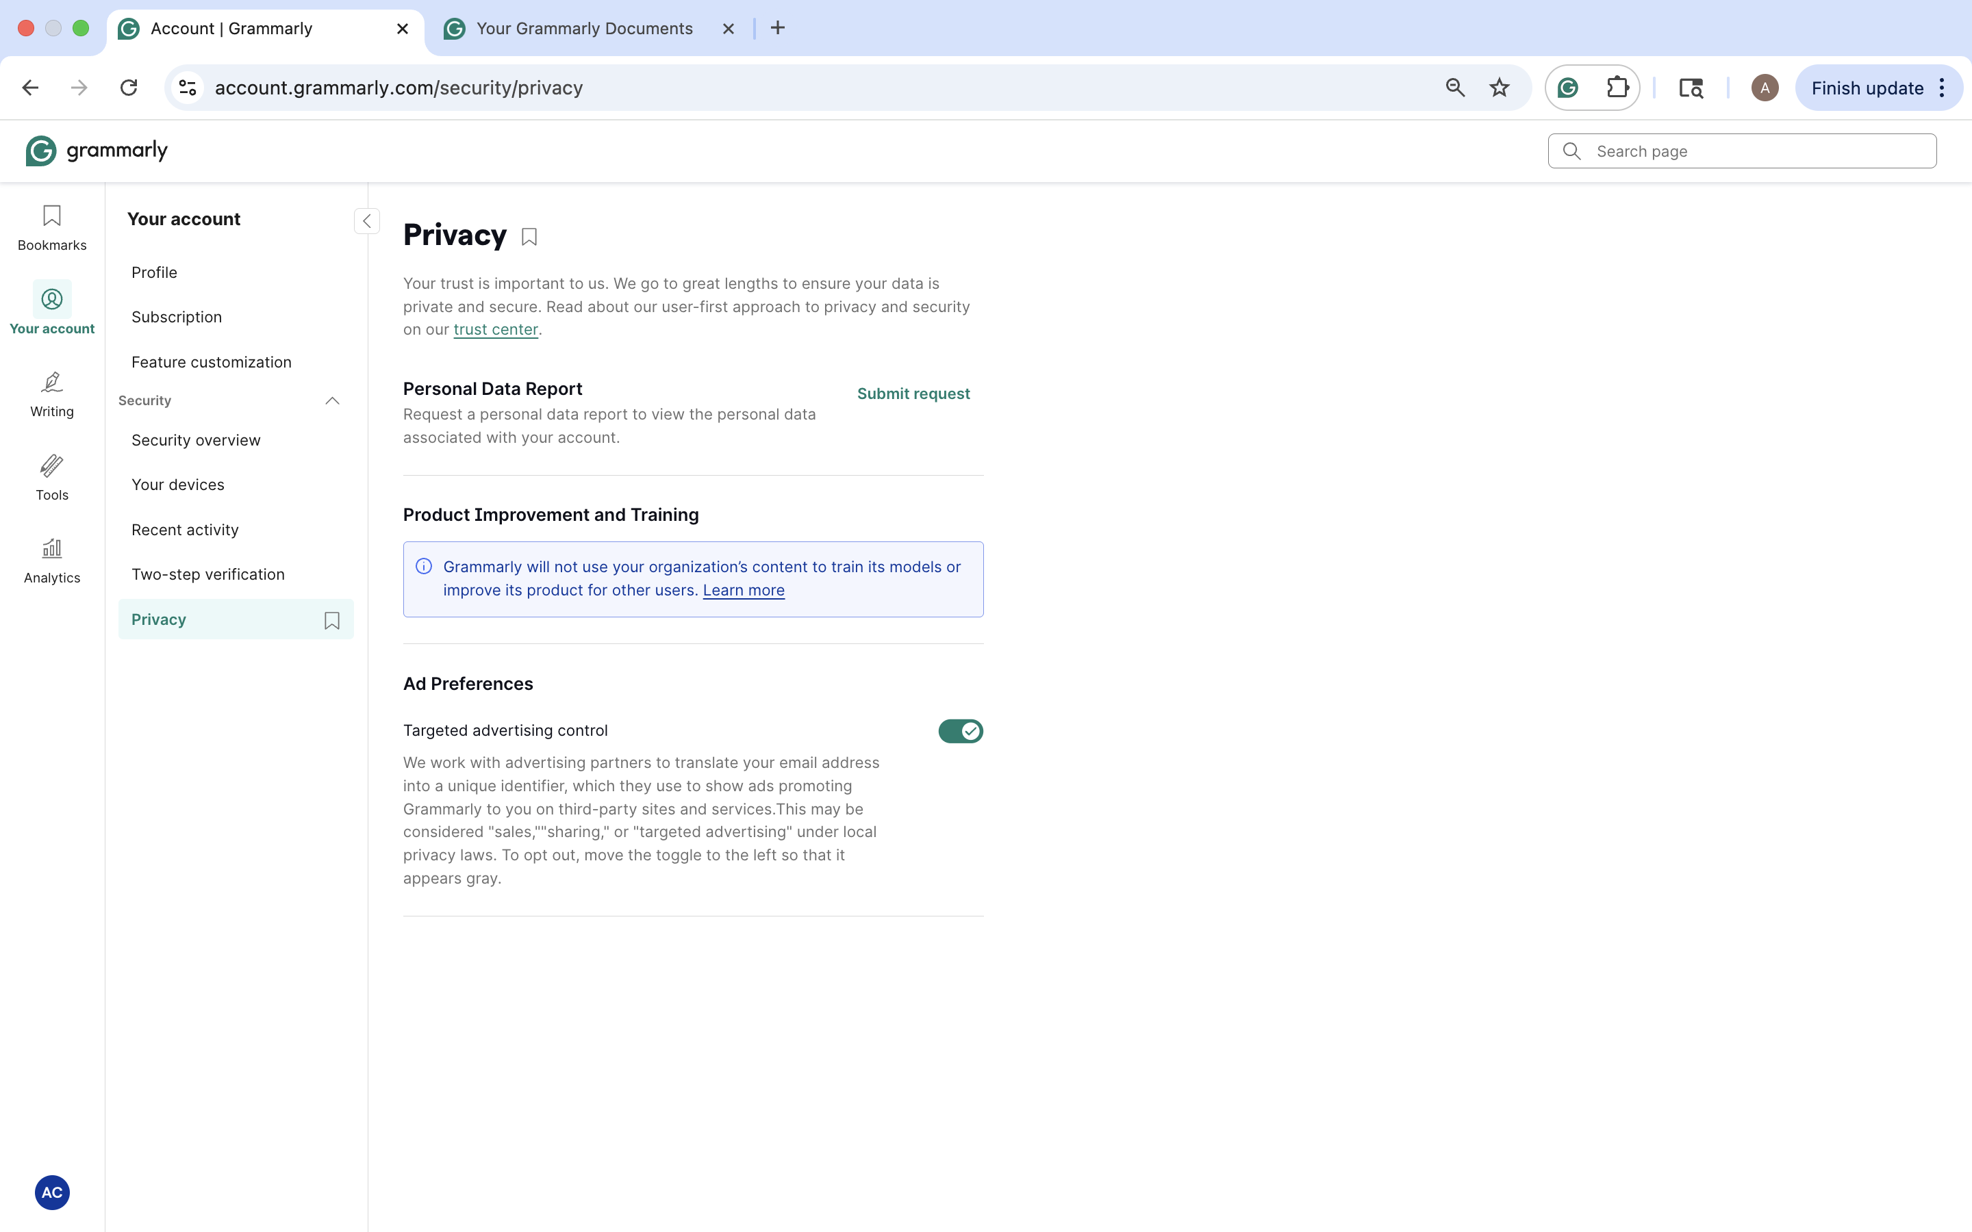The width and height of the screenshot is (1972, 1232).
Task: Collapse the Security section in the menu
Action: pos(331,400)
